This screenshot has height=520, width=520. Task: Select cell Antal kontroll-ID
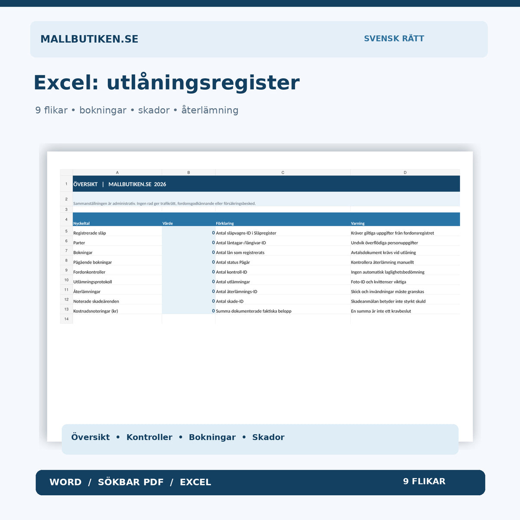283,270
